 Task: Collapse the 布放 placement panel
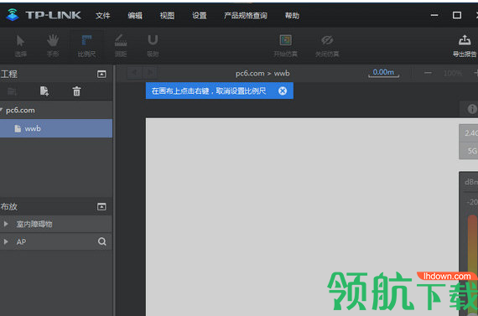pyautogui.click(x=101, y=207)
